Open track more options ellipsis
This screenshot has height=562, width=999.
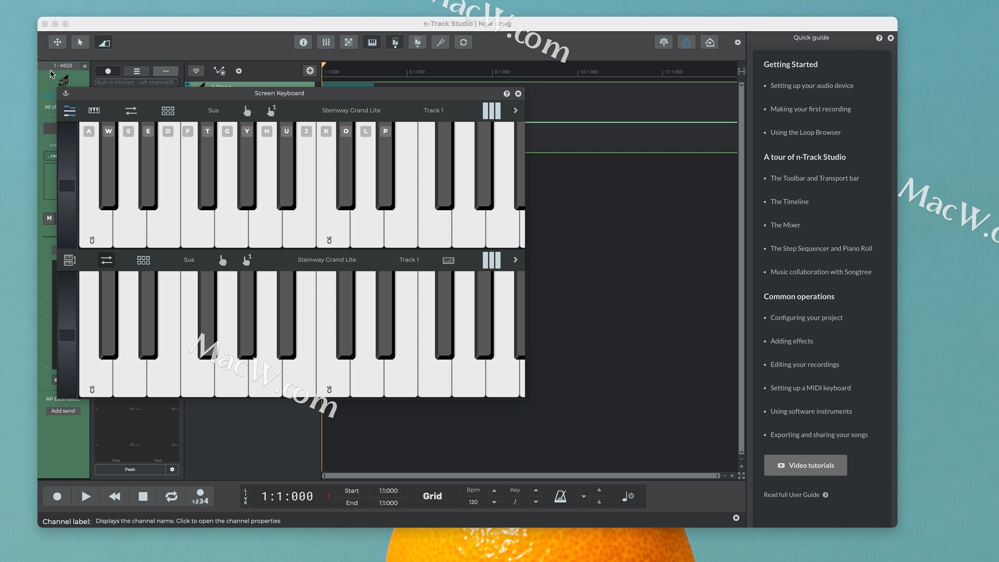point(165,71)
